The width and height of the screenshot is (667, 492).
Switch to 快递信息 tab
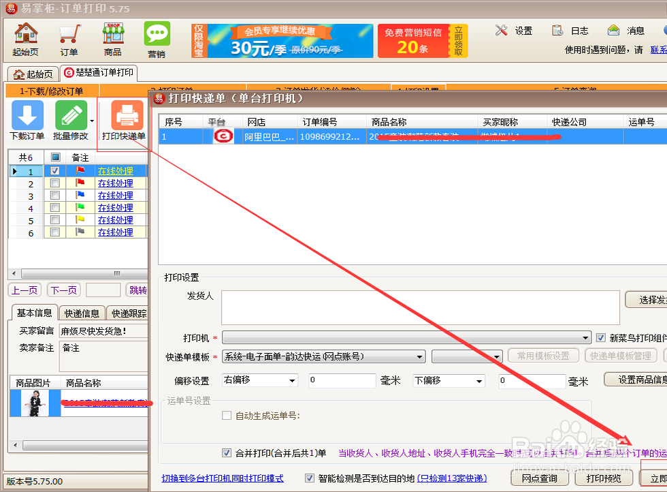coord(82,313)
